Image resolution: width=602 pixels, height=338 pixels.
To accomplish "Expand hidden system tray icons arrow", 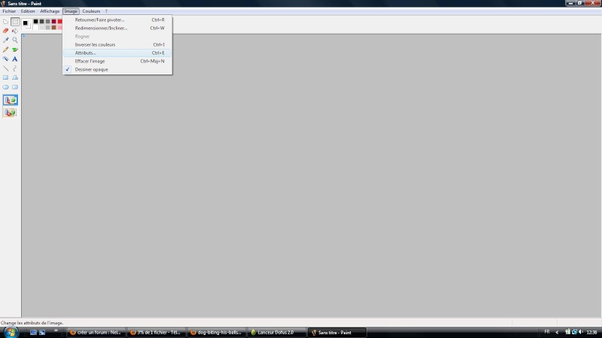I will tap(557, 332).
